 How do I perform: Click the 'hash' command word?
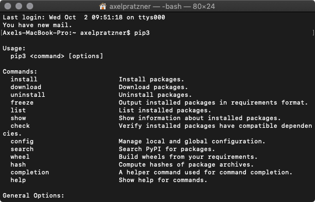(18, 164)
